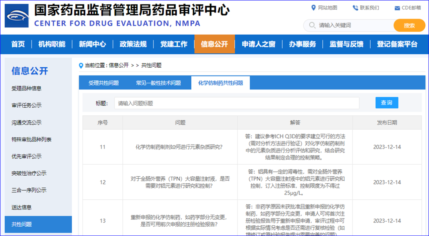Image resolution: width=429 pixels, height=236 pixels.
Task: Click the search magnifier icon
Action: 312,25
